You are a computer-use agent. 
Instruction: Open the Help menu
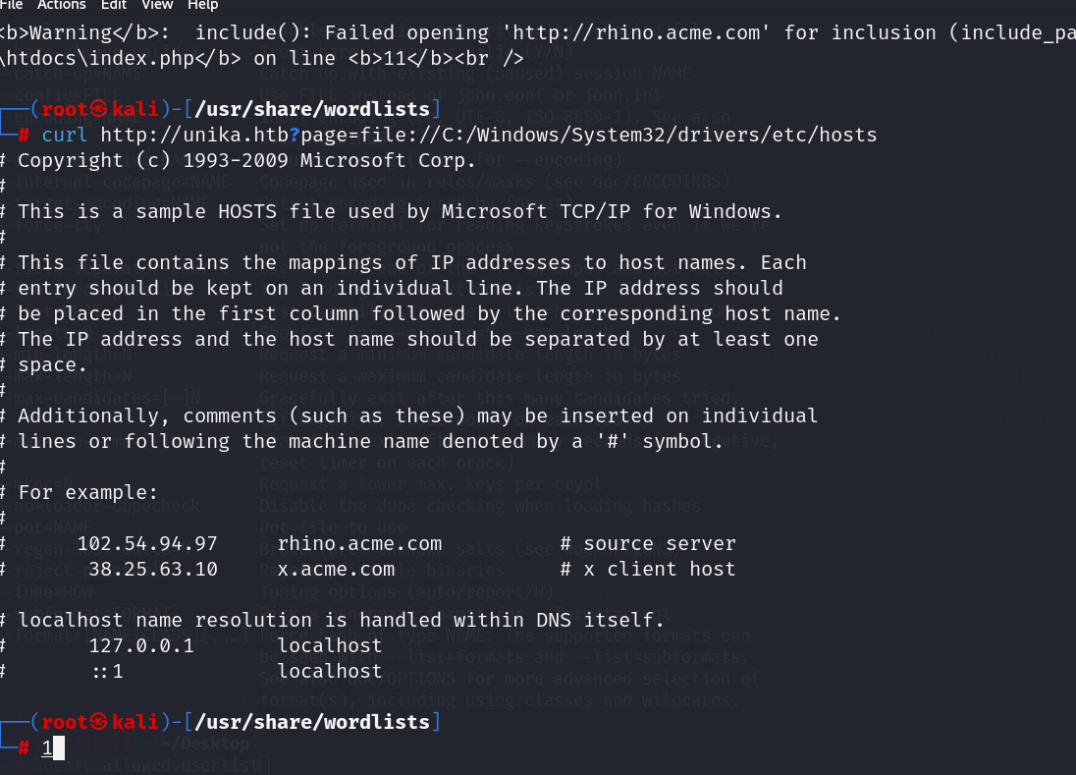pyautogui.click(x=203, y=5)
